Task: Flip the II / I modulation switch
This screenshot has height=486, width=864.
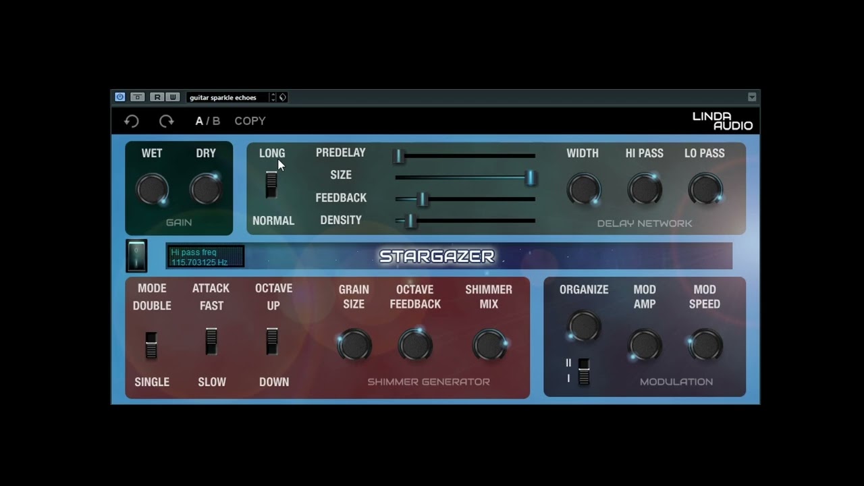Action: click(584, 372)
